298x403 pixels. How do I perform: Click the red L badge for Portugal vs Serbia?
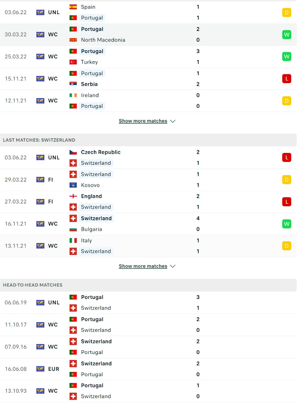[287, 79]
